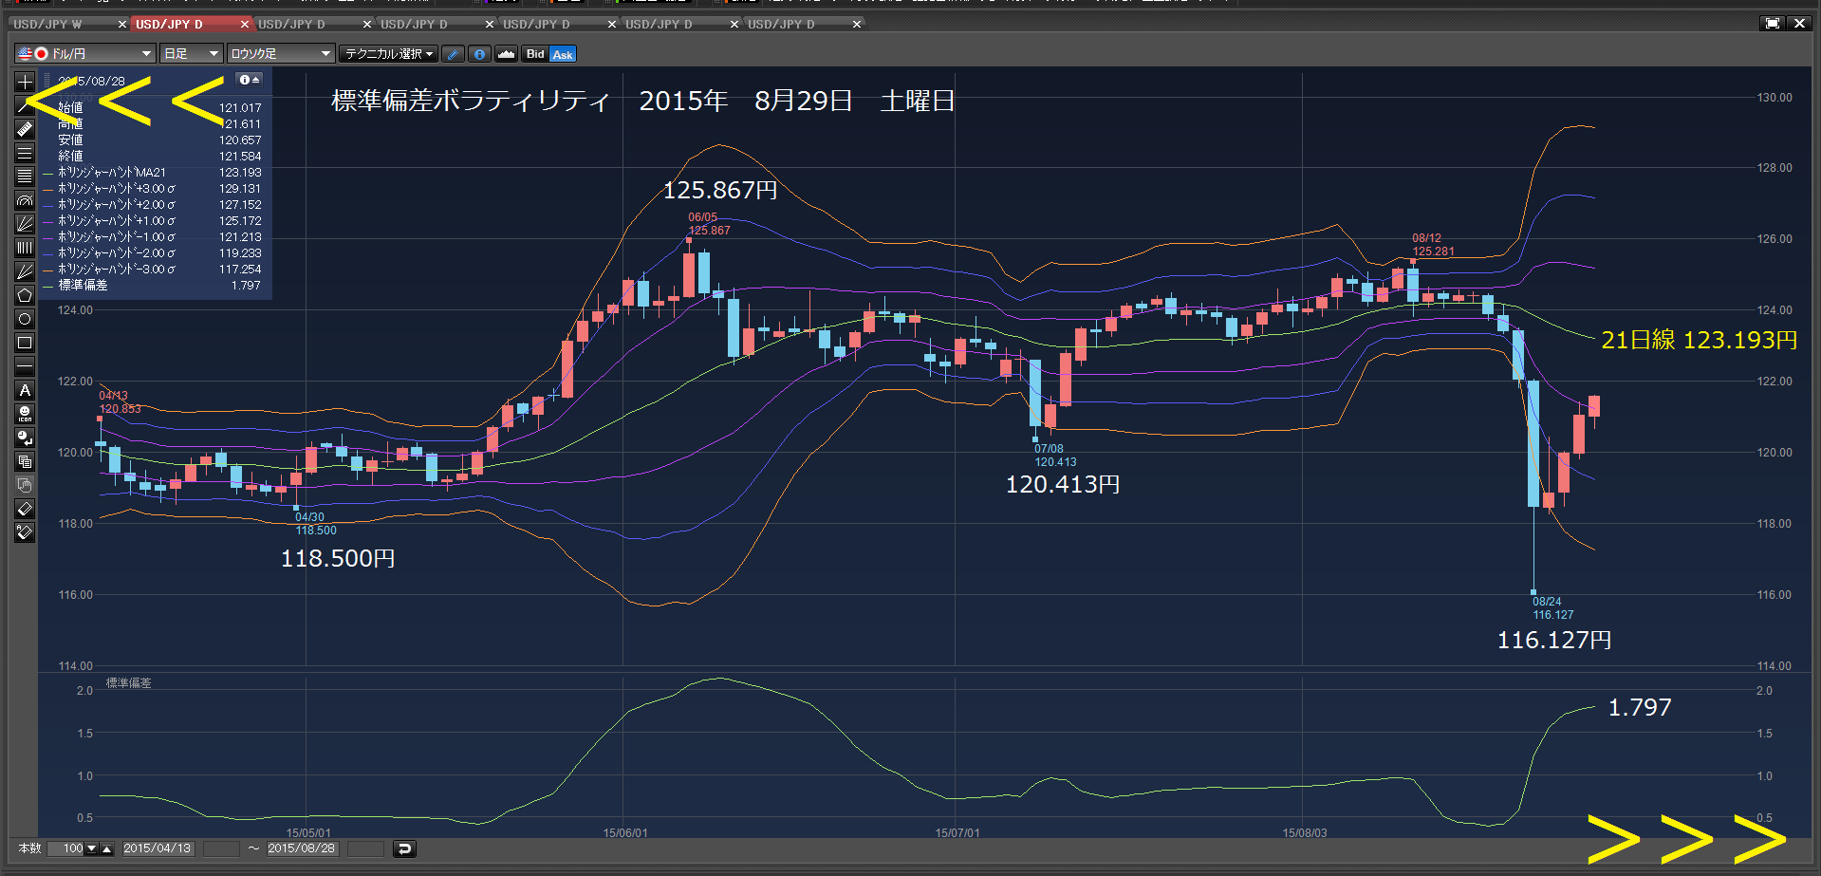Click the 08/24 116.127 low label
Viewport: 1821px width, 876px height.
point(1552,608)
